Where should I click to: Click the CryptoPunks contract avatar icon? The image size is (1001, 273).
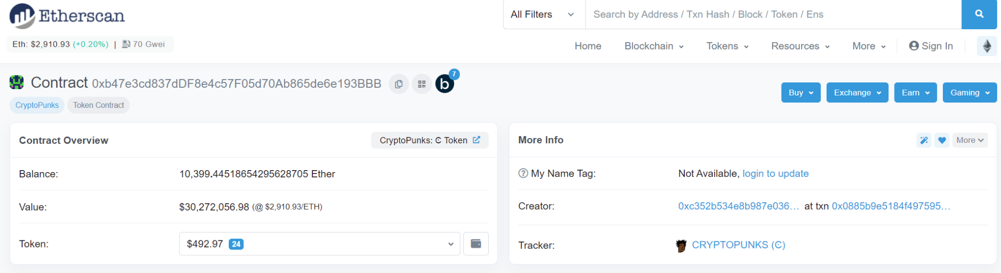[x=17, y=82]
